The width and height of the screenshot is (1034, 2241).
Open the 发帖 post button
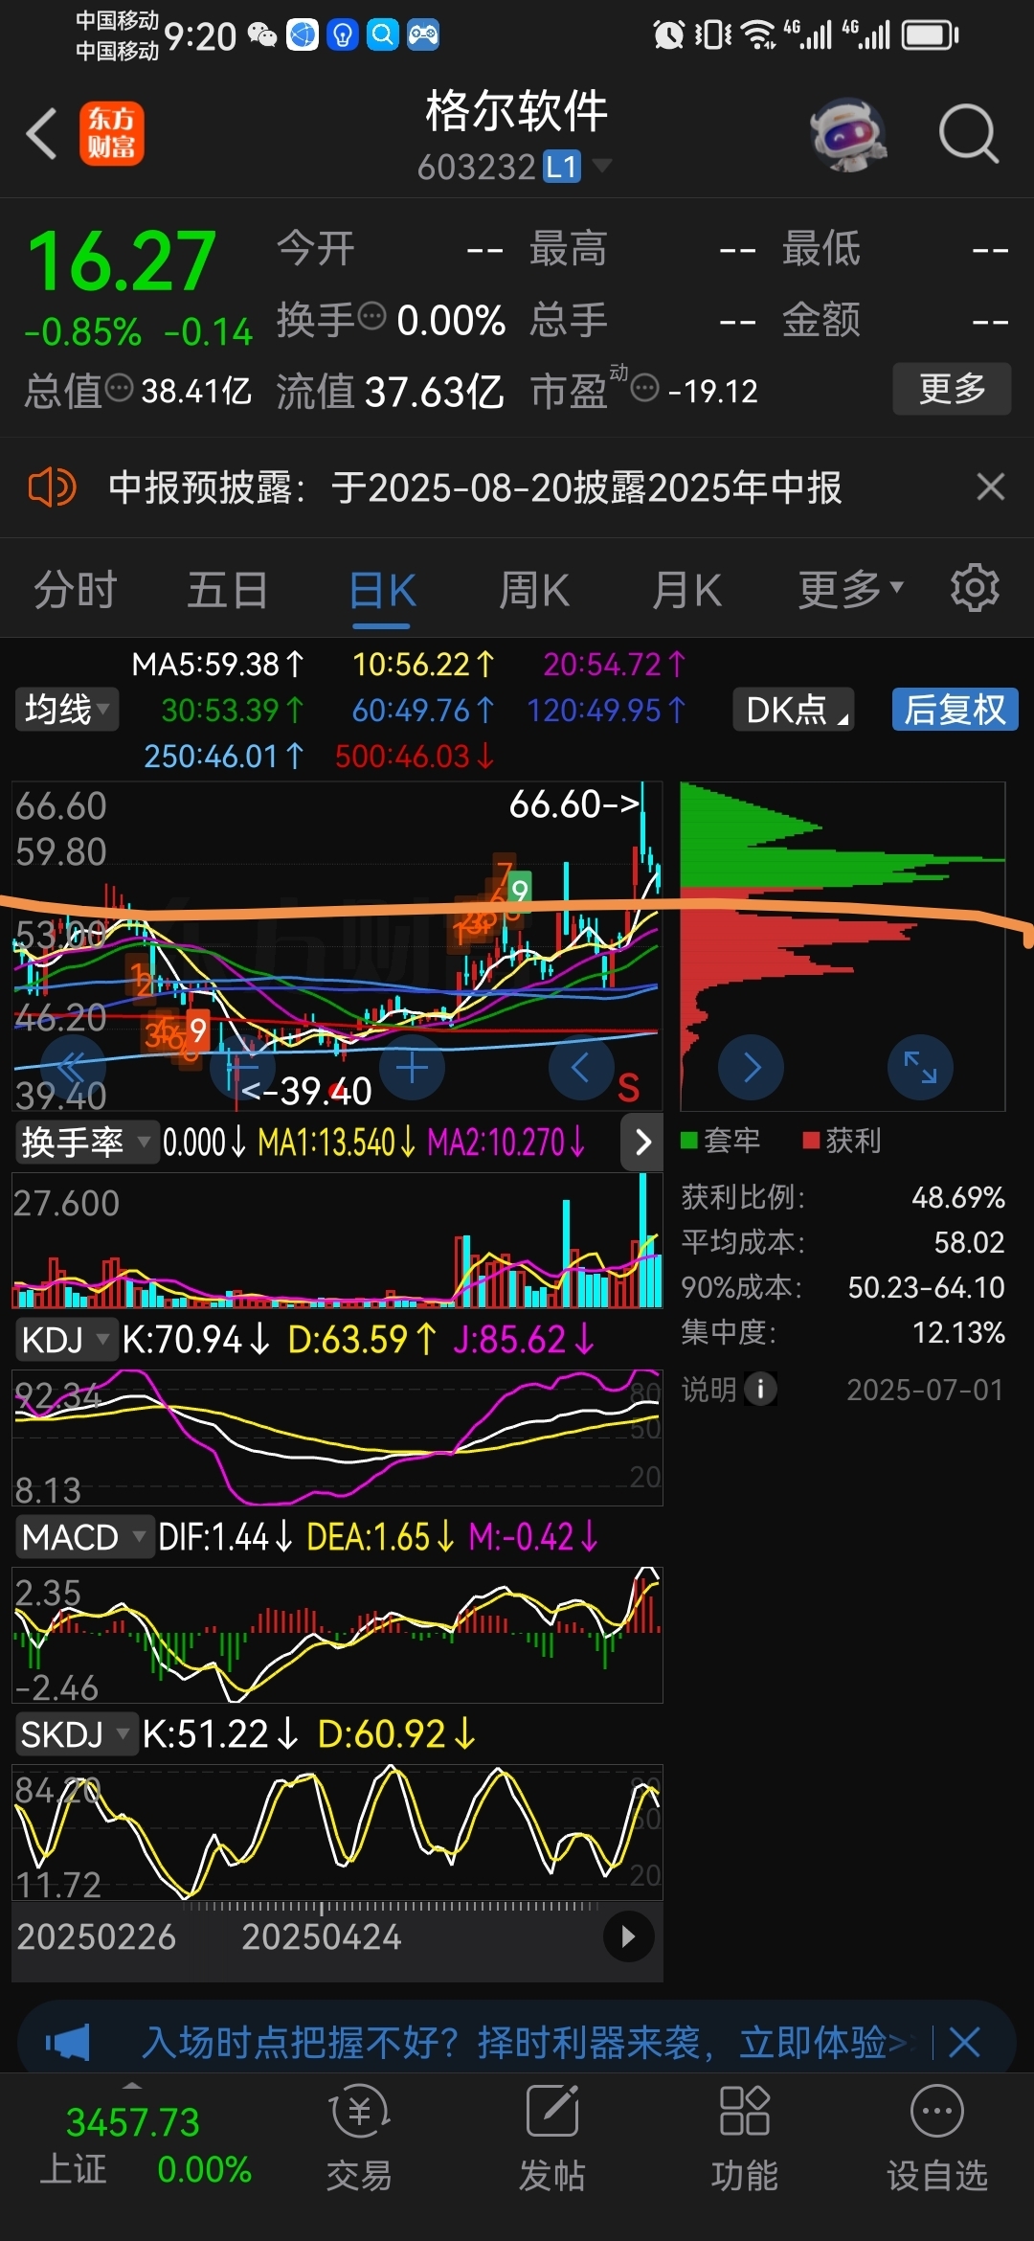552,2139
